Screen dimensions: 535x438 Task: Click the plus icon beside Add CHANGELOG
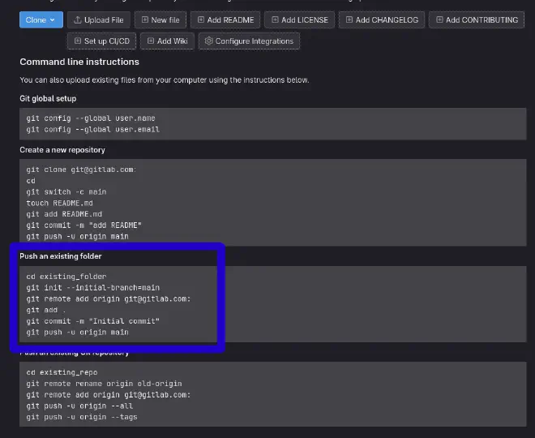[349, 19]
